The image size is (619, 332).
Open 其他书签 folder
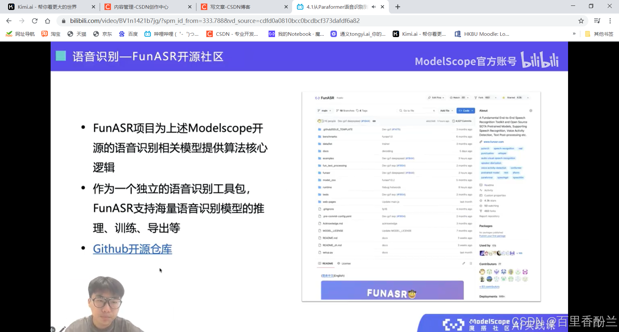[599, 34]
